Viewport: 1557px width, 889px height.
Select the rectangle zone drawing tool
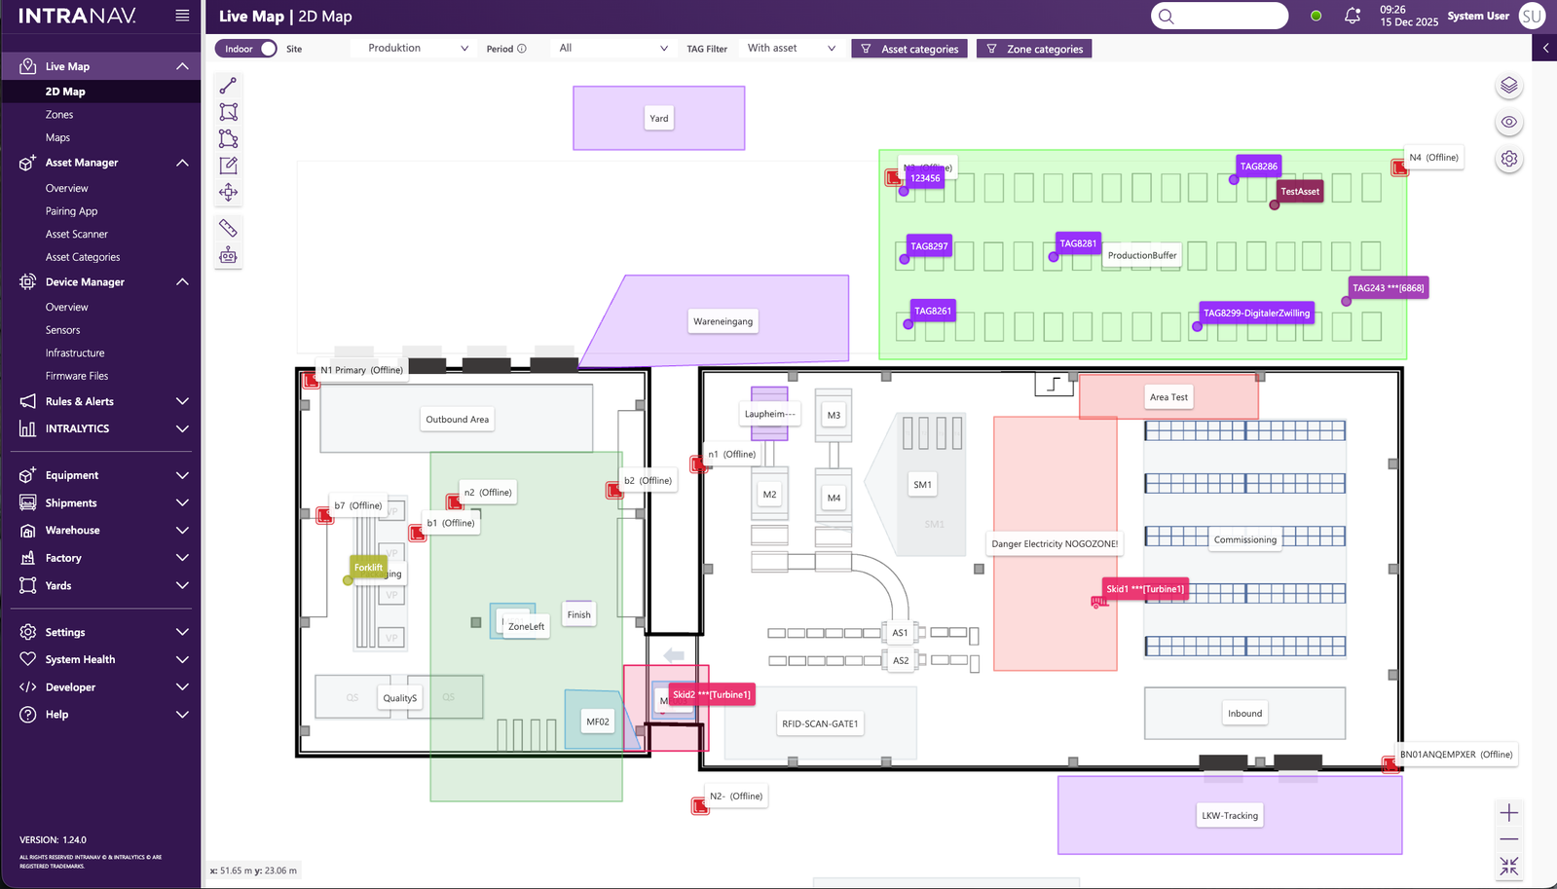[228, 112]
